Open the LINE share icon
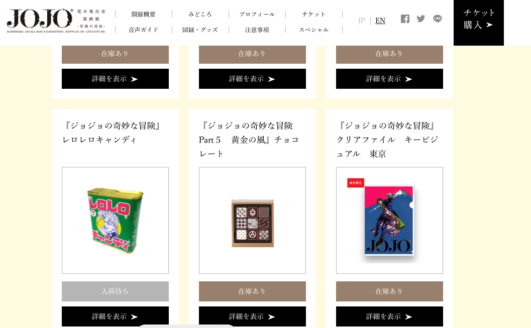Screen dimensions: 531x328 [438, 19]
